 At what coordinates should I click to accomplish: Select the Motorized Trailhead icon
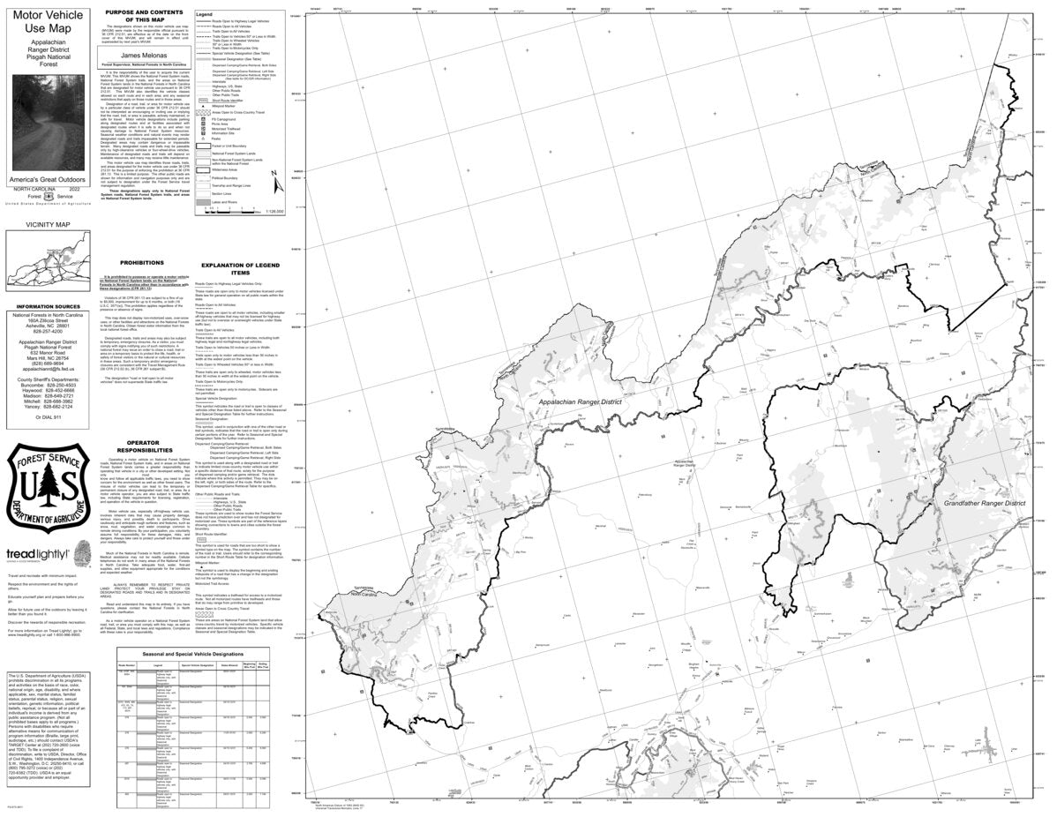(203, 129)
